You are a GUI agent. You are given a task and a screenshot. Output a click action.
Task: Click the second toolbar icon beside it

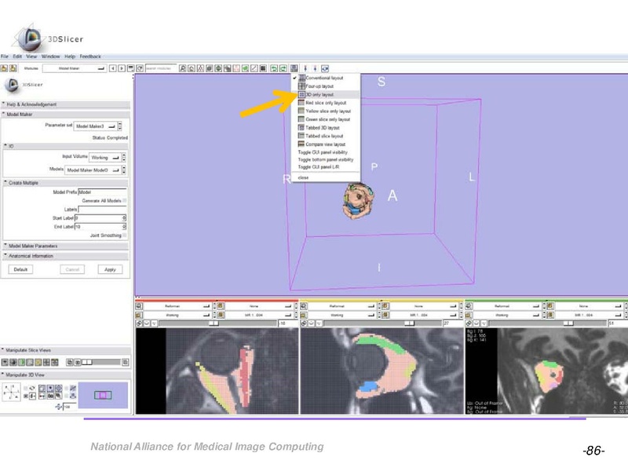[13, 68]
